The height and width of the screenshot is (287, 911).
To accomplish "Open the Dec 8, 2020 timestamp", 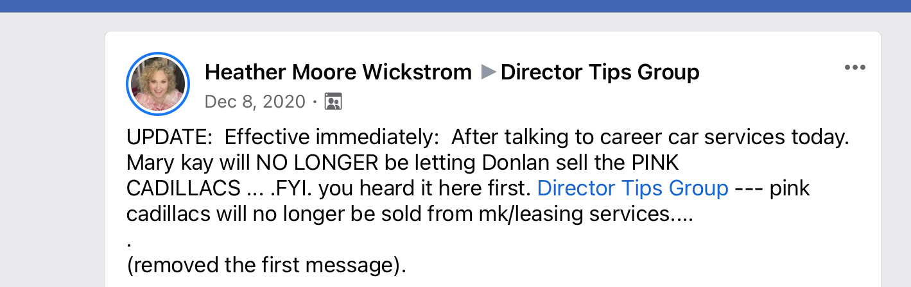I will click(x=255, y=102).
